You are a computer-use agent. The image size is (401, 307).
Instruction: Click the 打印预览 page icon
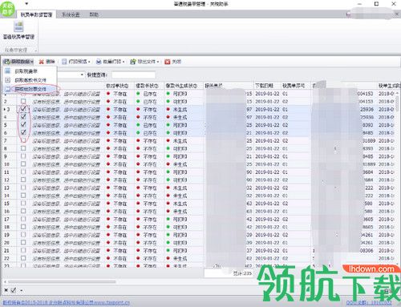point(64,62)
